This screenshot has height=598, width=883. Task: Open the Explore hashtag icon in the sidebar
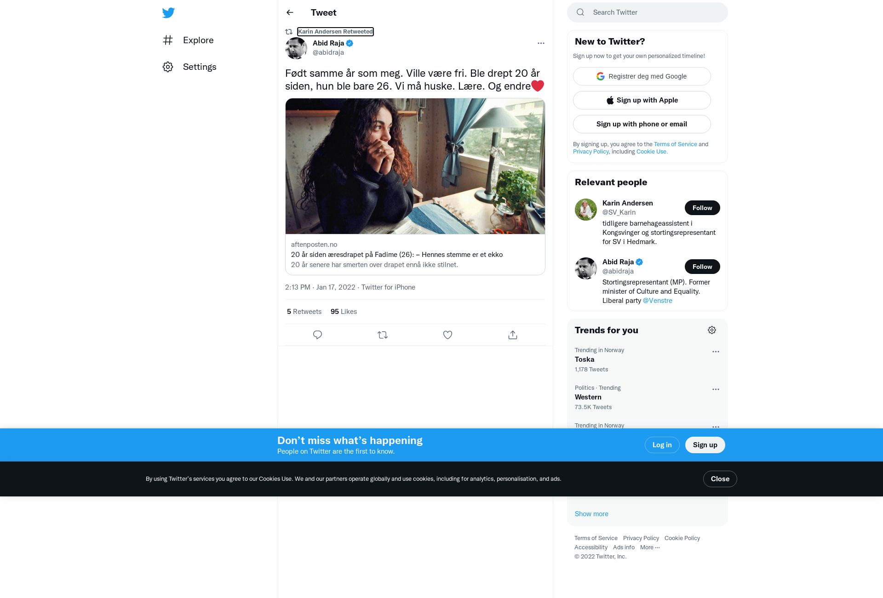[x=168, y=40]
